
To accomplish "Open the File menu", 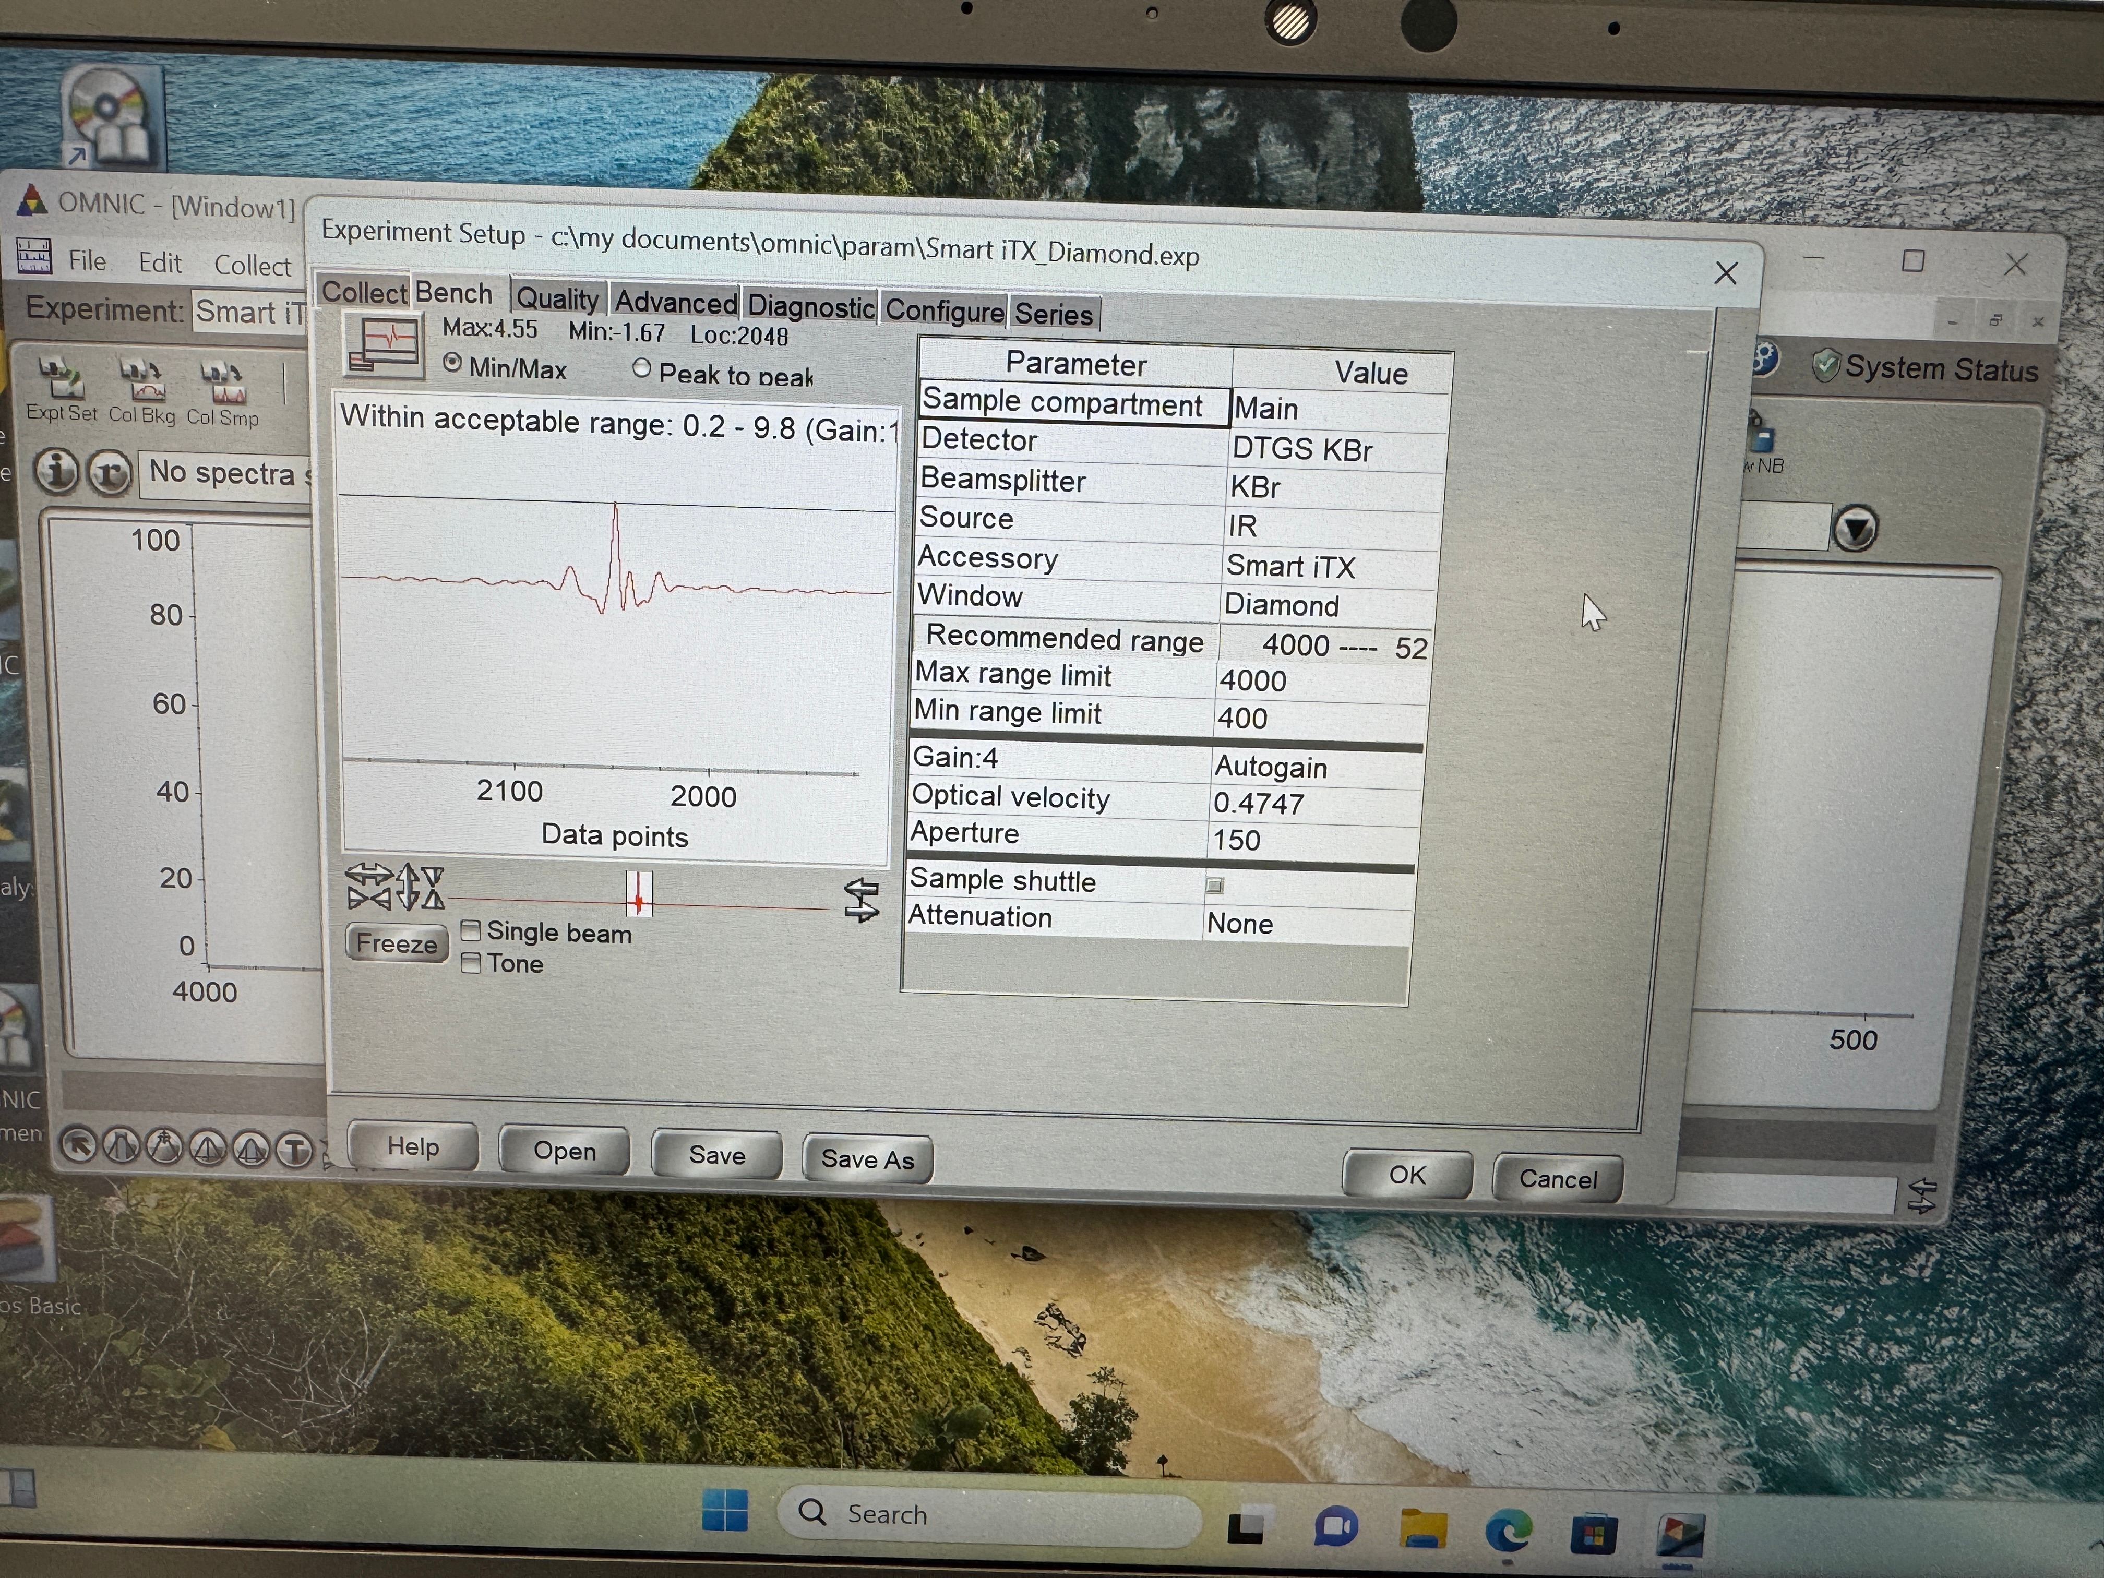I will coord(88,260).
